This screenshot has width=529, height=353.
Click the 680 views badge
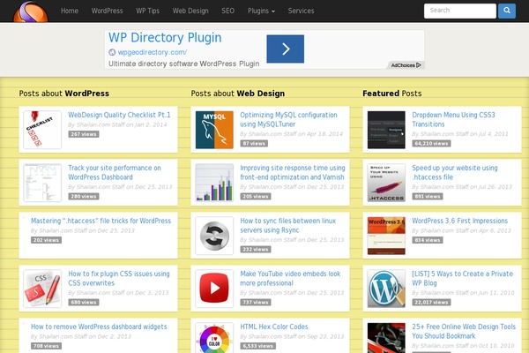tap(84, 303)
